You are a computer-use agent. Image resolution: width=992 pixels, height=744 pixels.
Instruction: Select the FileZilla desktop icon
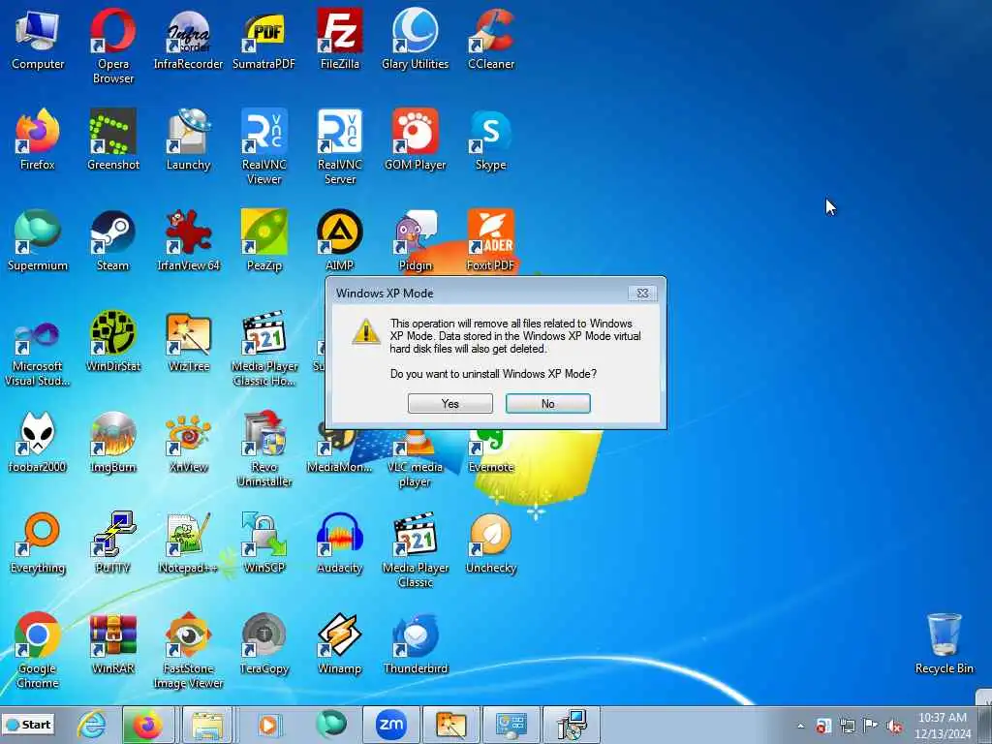[x=340, y=39]
